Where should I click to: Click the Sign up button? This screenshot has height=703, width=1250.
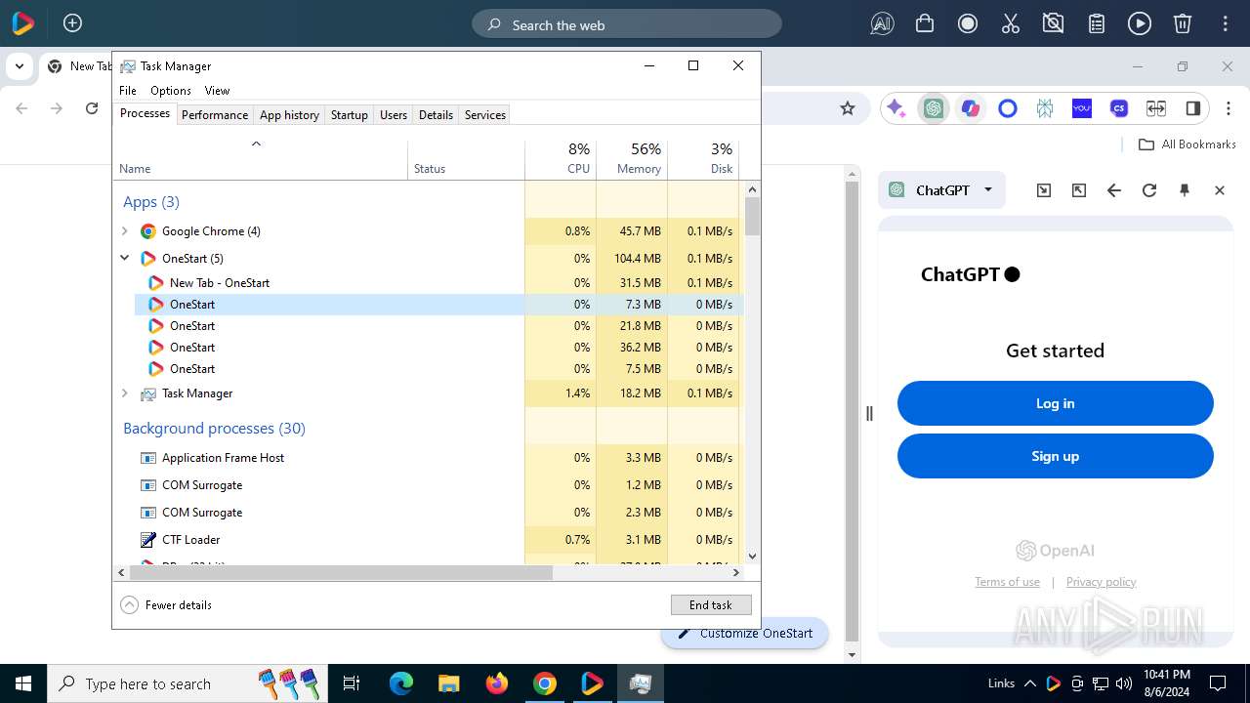tap(1055, 456)
